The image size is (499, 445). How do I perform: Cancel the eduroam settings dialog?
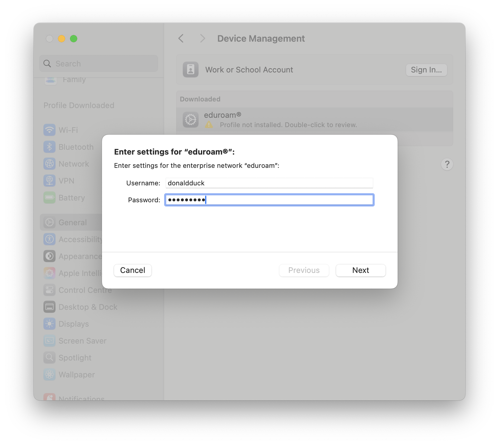133,270
